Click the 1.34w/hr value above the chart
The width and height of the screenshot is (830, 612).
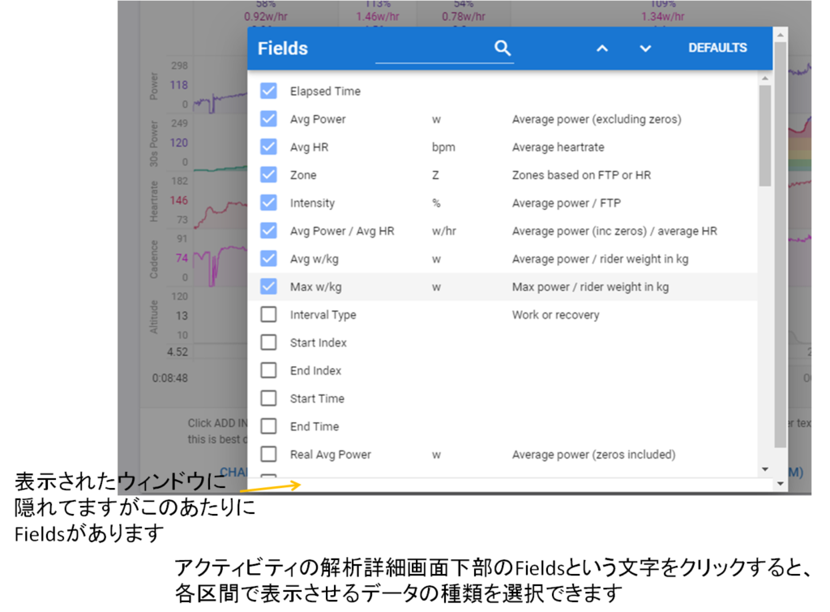[x=663, y=16]
